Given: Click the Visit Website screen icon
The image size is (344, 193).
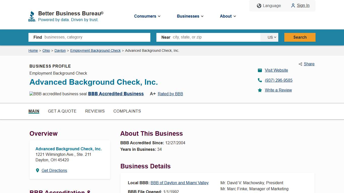Looking at the screenshot, I should coord(260,70).
